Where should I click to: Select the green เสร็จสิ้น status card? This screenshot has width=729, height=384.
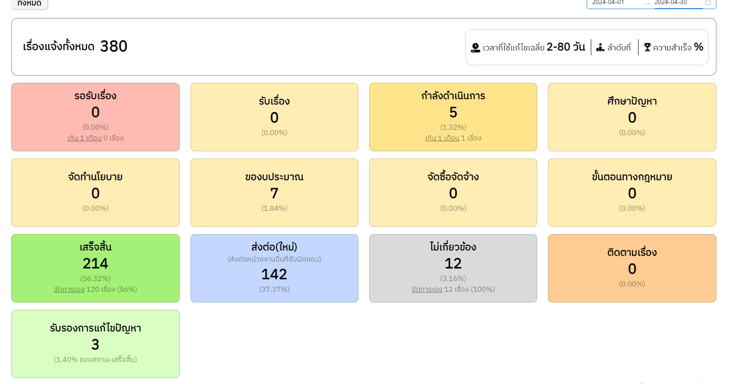click(x=95, y=268)
